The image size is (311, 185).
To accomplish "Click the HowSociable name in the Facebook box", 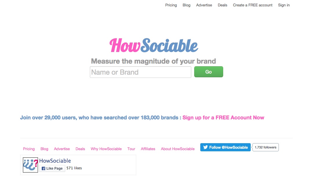I will click(56, 161).
